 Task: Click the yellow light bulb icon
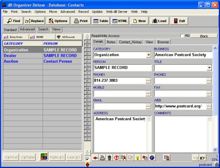(137, 158)
